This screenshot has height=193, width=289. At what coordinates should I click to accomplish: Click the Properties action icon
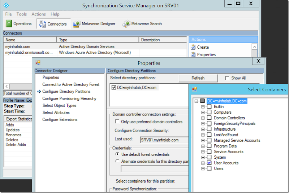coord(193,55)
